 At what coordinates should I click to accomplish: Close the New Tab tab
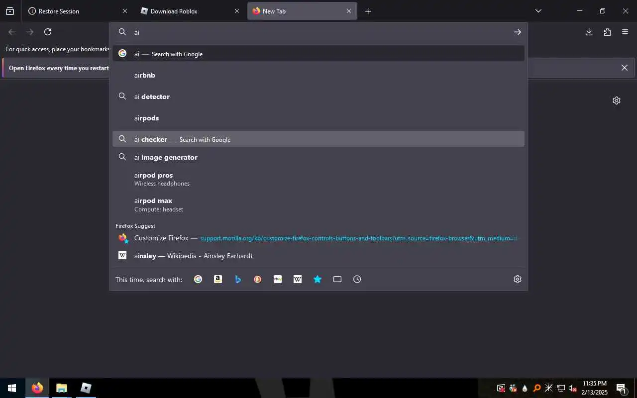tap(349, 11)
